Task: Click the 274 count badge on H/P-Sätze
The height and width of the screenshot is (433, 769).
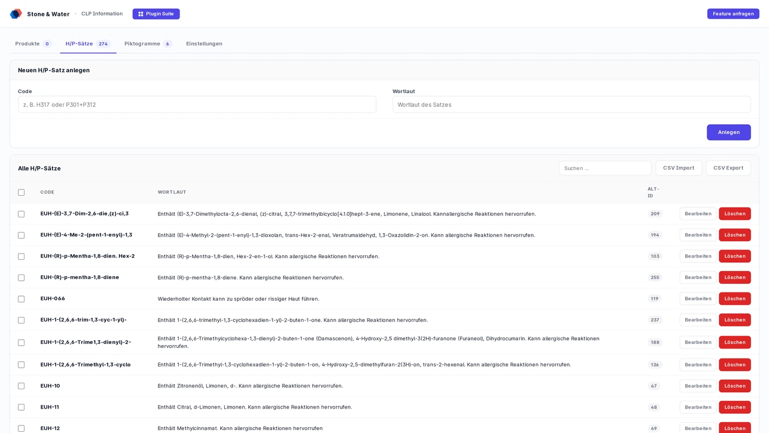Action: [103, 44]
